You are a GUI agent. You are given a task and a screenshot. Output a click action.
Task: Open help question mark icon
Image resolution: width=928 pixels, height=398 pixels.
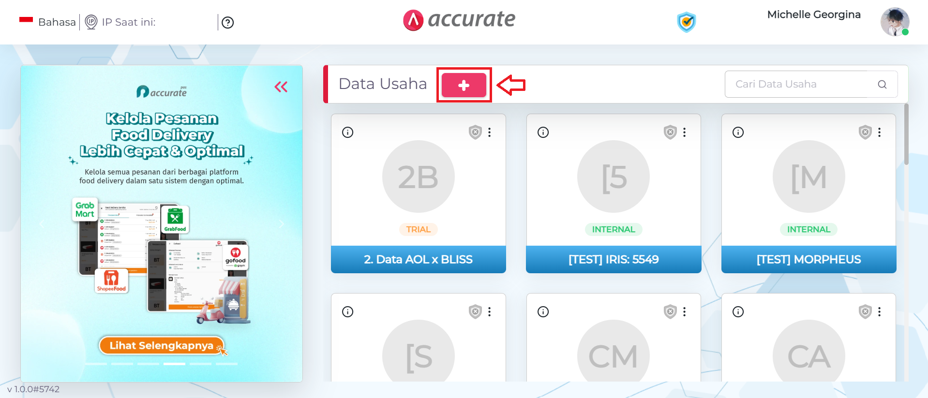tap(228, 23)
